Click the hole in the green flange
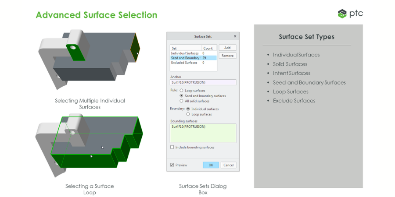The image size is (395, 197). pyautogui.click(x=72, y=47)
